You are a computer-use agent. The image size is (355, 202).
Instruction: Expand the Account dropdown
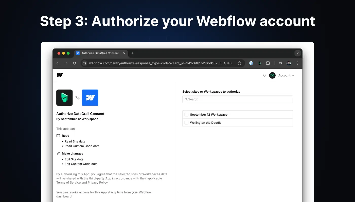[x=286, y=75]
